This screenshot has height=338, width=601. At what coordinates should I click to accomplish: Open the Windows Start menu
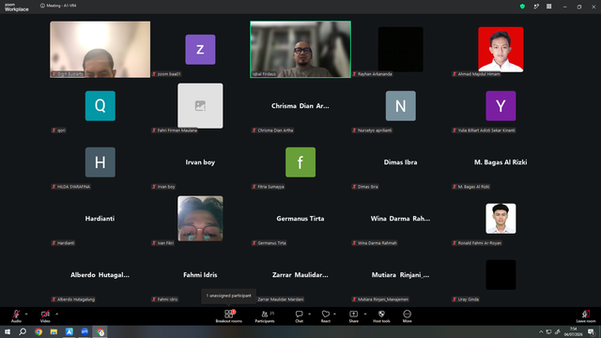8,331
